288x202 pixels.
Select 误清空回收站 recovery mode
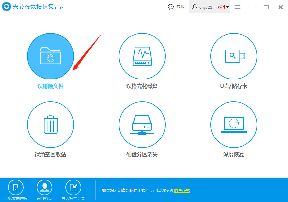click(x=50, y=124)
